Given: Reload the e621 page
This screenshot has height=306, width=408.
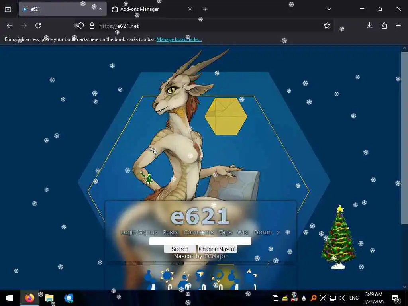Looking at the screenshot, I should coord(38,25).
